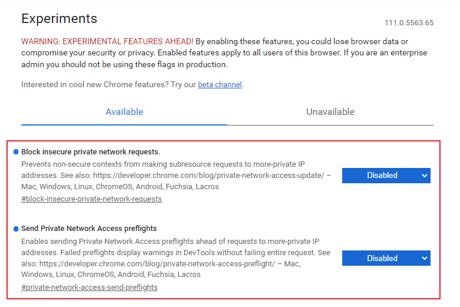The image size is (460, 307).
Task: Click the private-network-access-preflight URL in description
Action: [157, 263]
